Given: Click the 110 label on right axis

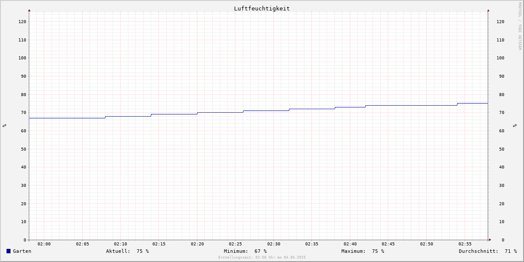Looking at the screenshot, I should [500, 40].
